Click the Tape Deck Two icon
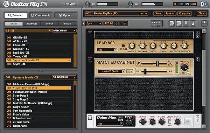The height and width of the screenshot is (133, 210). pyautogui.click(x=179, y=23)
